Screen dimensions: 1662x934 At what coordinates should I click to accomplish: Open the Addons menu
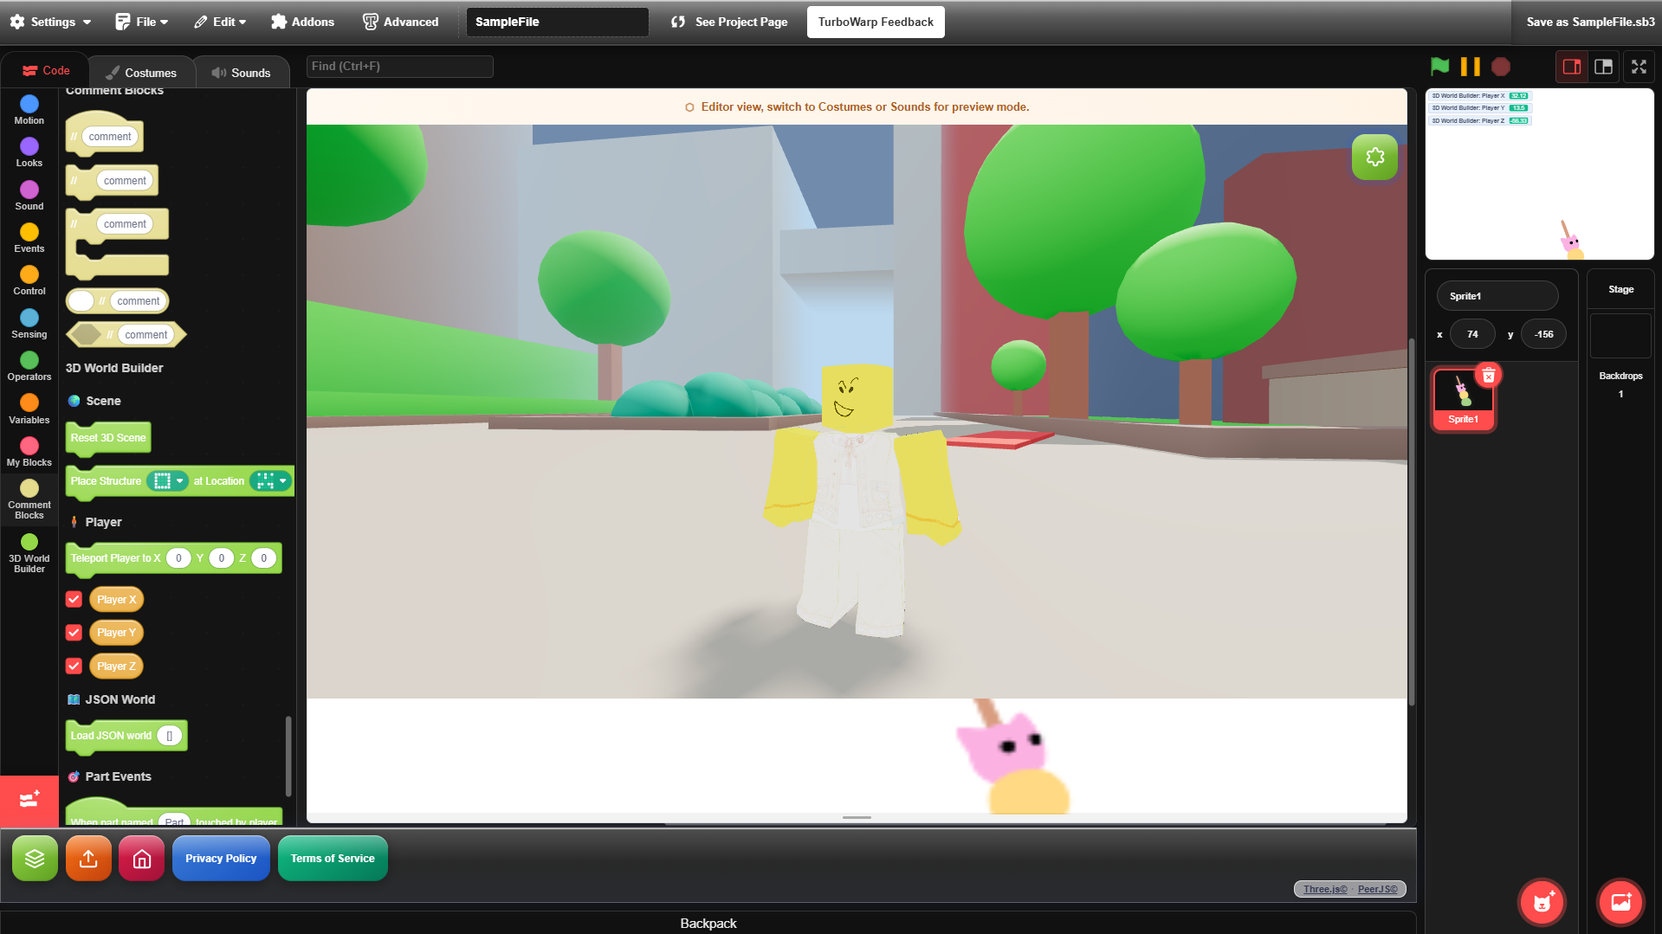[x=302, y=22]
